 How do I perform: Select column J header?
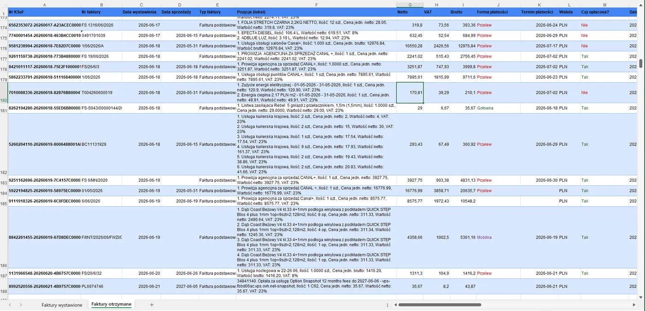click(498, 5)
